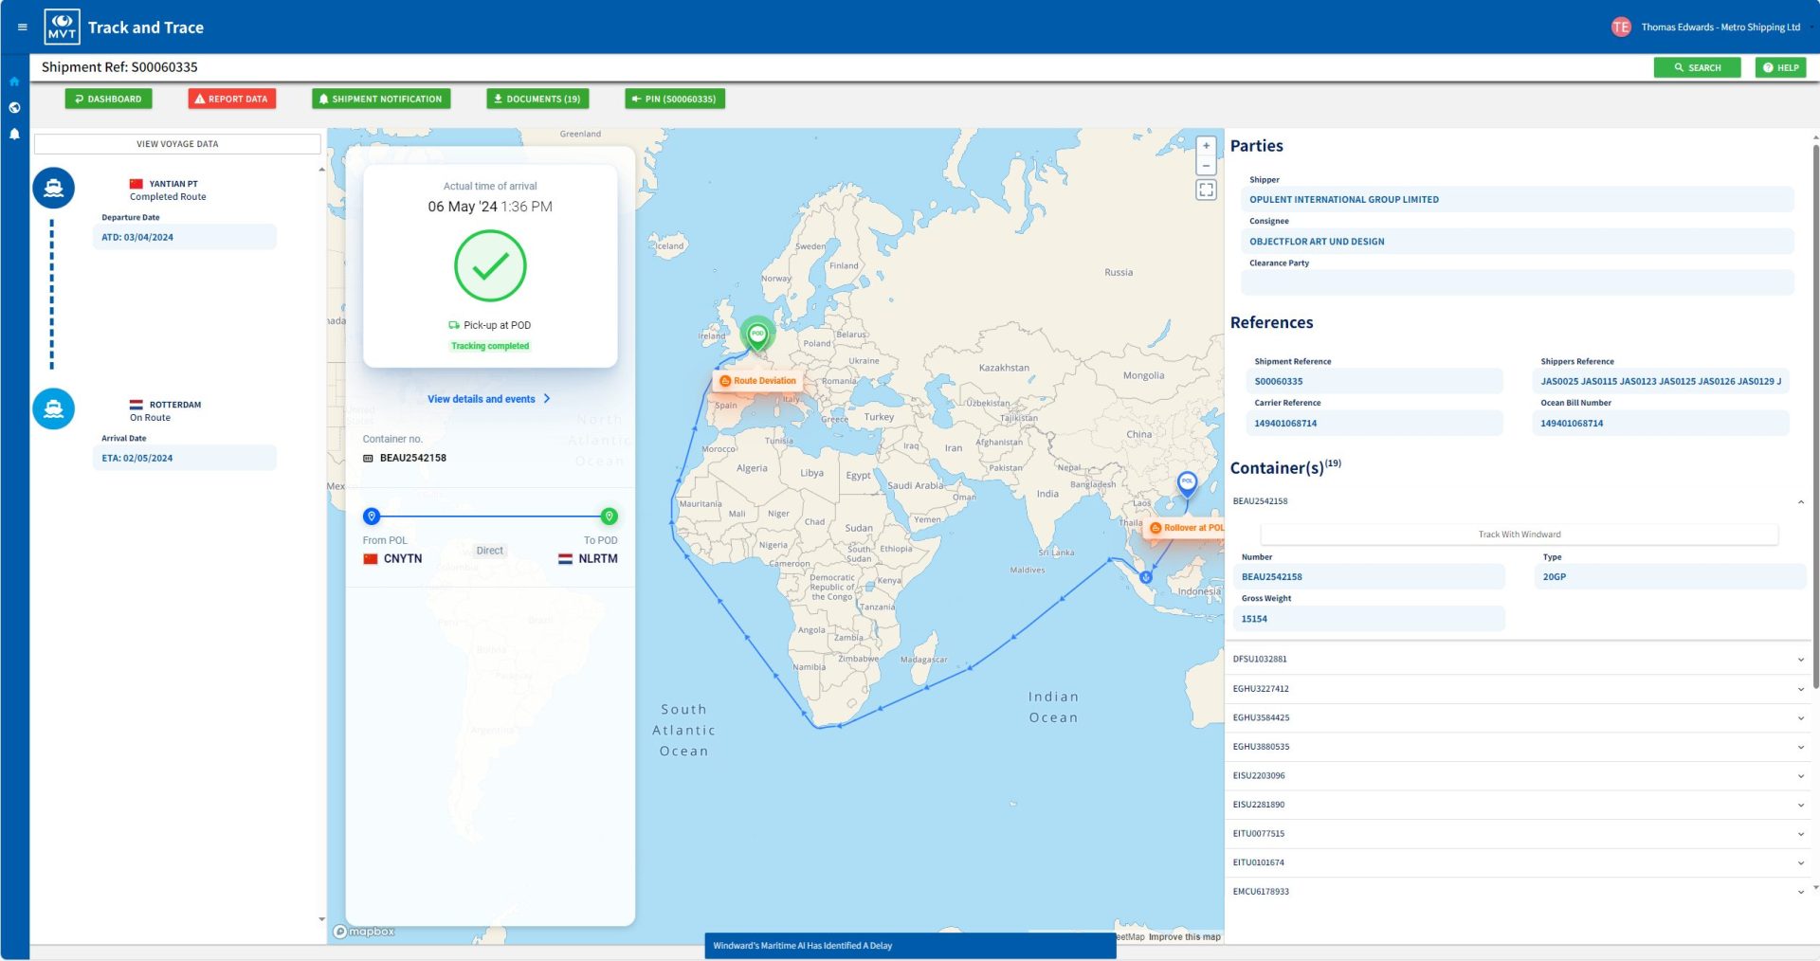Viewport: 1820px width, 961px height.
Task: Expand container DFSU1032881
Action: (1800, 660)
